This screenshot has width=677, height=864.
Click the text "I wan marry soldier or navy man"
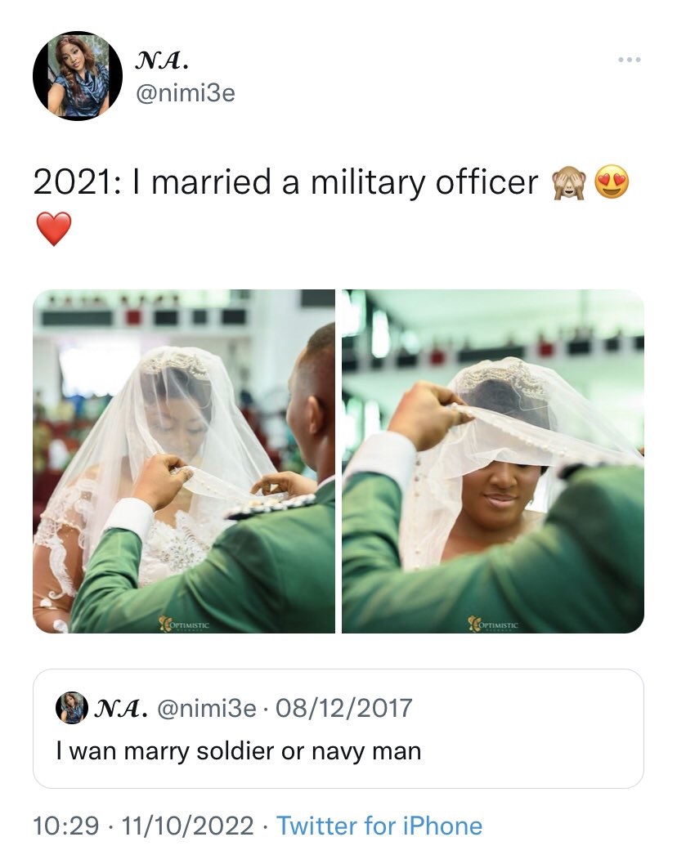tap(239, 751)
